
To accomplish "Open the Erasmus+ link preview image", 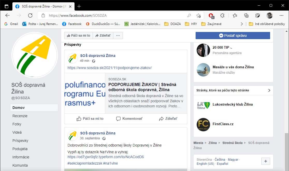I will click(85, 93).
